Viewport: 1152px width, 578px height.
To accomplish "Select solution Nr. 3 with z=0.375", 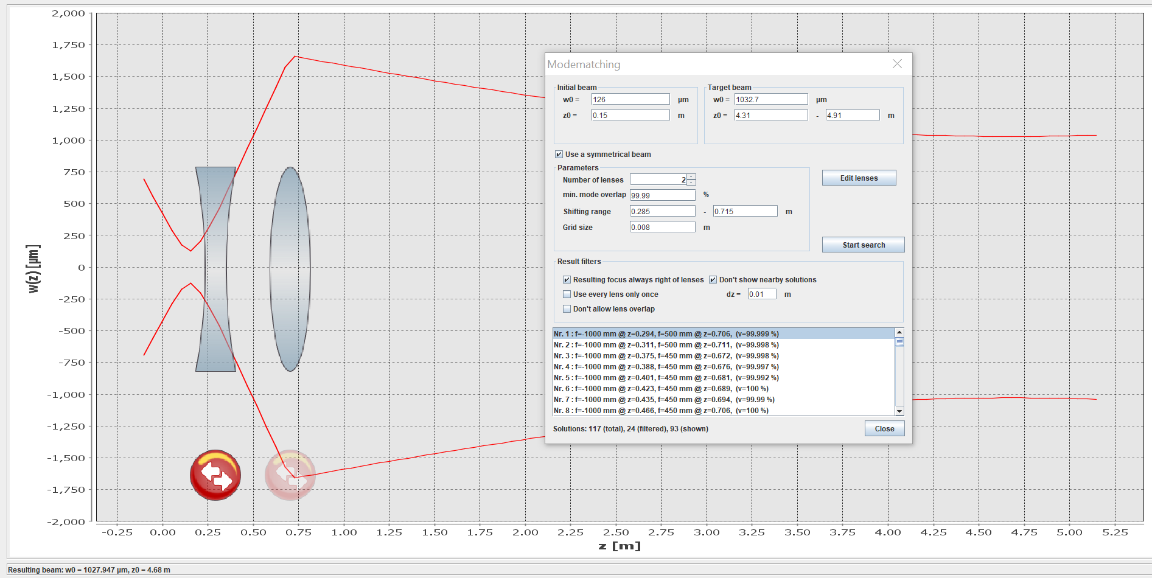I will click(x=724, y=356).
